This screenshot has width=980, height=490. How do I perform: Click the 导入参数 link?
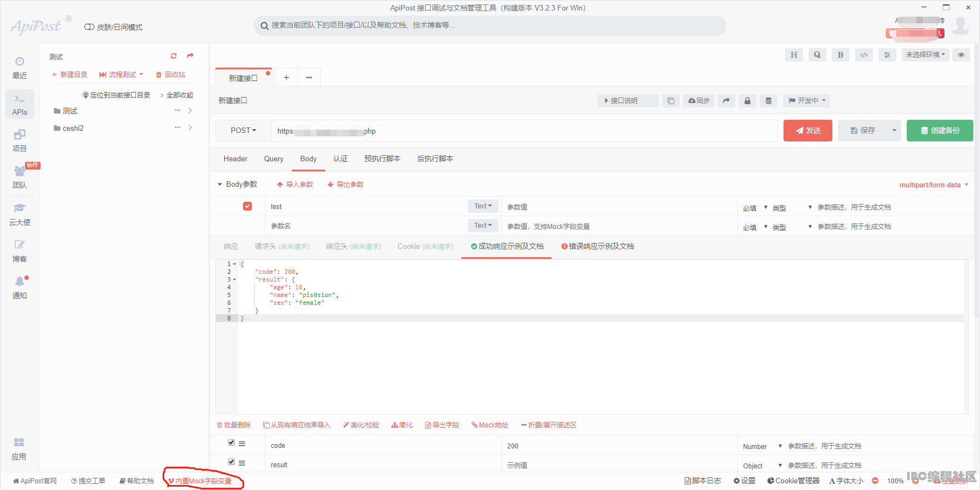coord(295,185)
